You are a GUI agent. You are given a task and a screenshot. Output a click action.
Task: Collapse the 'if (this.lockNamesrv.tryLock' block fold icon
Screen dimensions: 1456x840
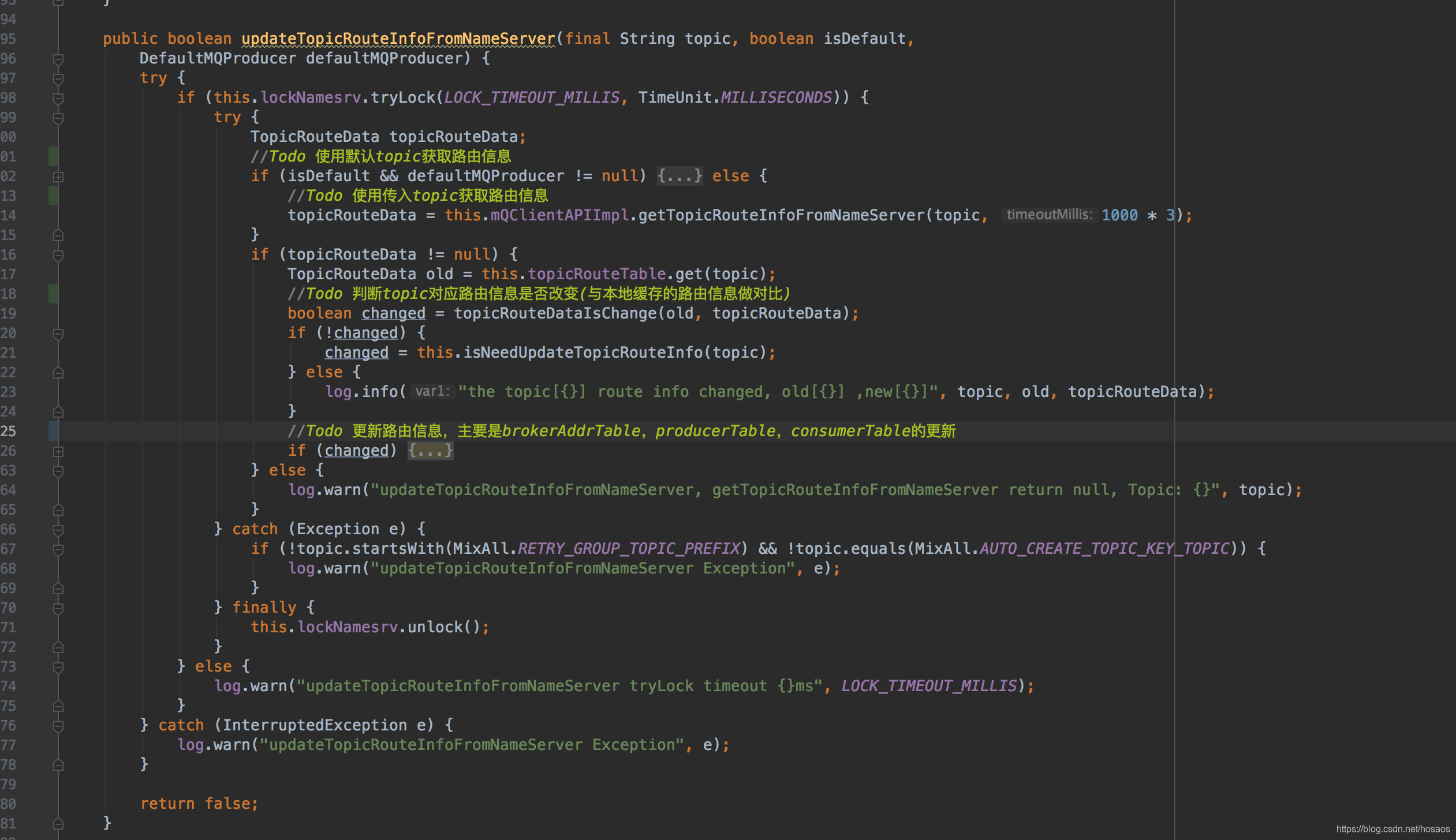(x=58, y=98)
